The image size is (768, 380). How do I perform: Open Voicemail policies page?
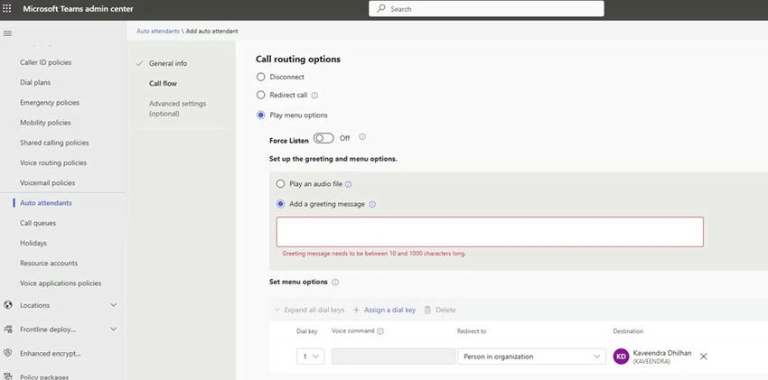(48, 183)
